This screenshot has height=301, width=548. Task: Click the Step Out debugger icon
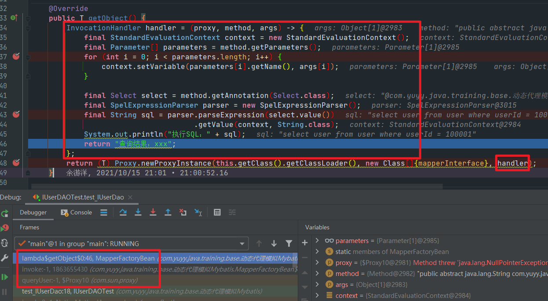coord(168,212)
